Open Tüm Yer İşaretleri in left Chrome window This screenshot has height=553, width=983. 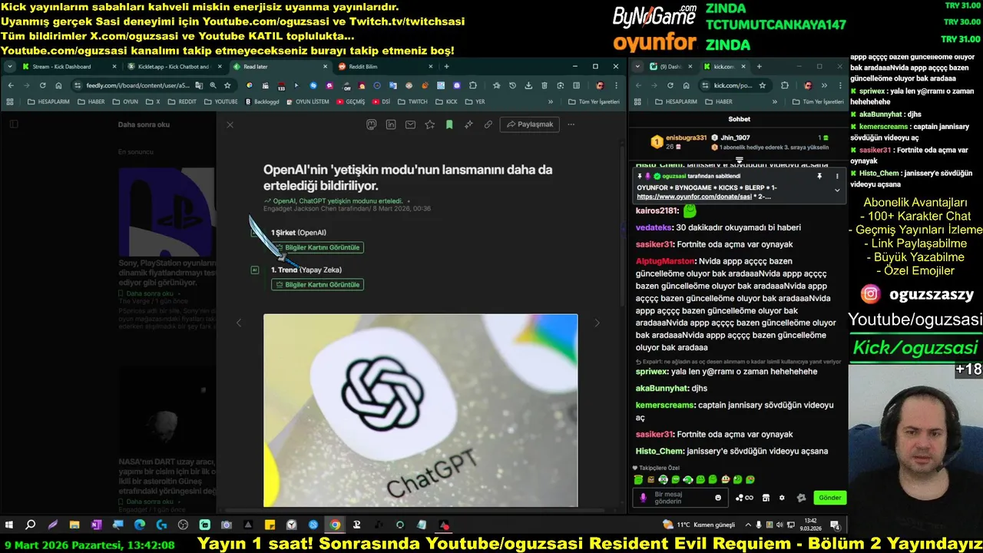pyautogui.click(x=594, y=101)
